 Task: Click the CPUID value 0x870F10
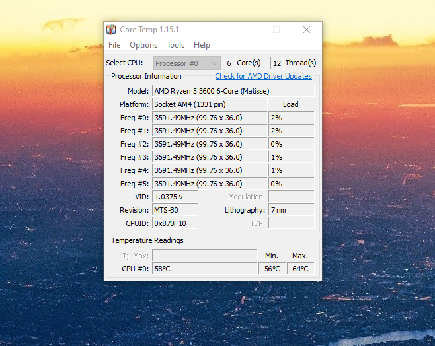[x=175, y=223]
